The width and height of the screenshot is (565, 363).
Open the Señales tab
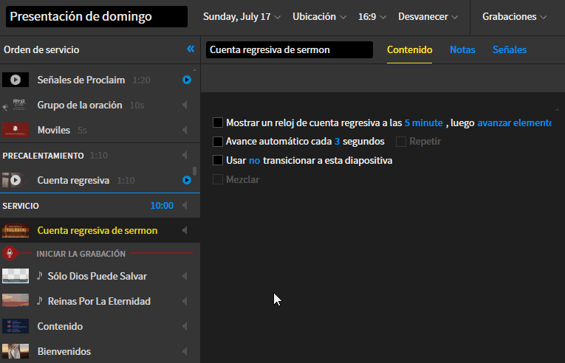(510, 50)
